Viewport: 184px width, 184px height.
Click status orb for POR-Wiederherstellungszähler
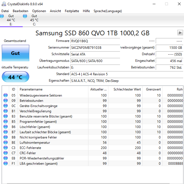tap(6, 158)
